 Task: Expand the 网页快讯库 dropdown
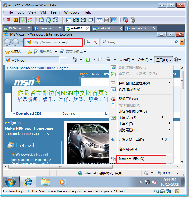pos(86,52)
